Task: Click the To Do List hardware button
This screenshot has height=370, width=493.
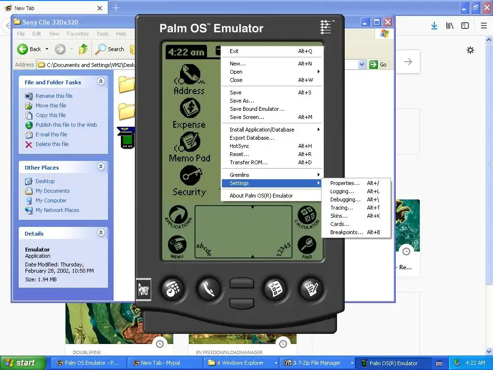Action: (275, 289)
